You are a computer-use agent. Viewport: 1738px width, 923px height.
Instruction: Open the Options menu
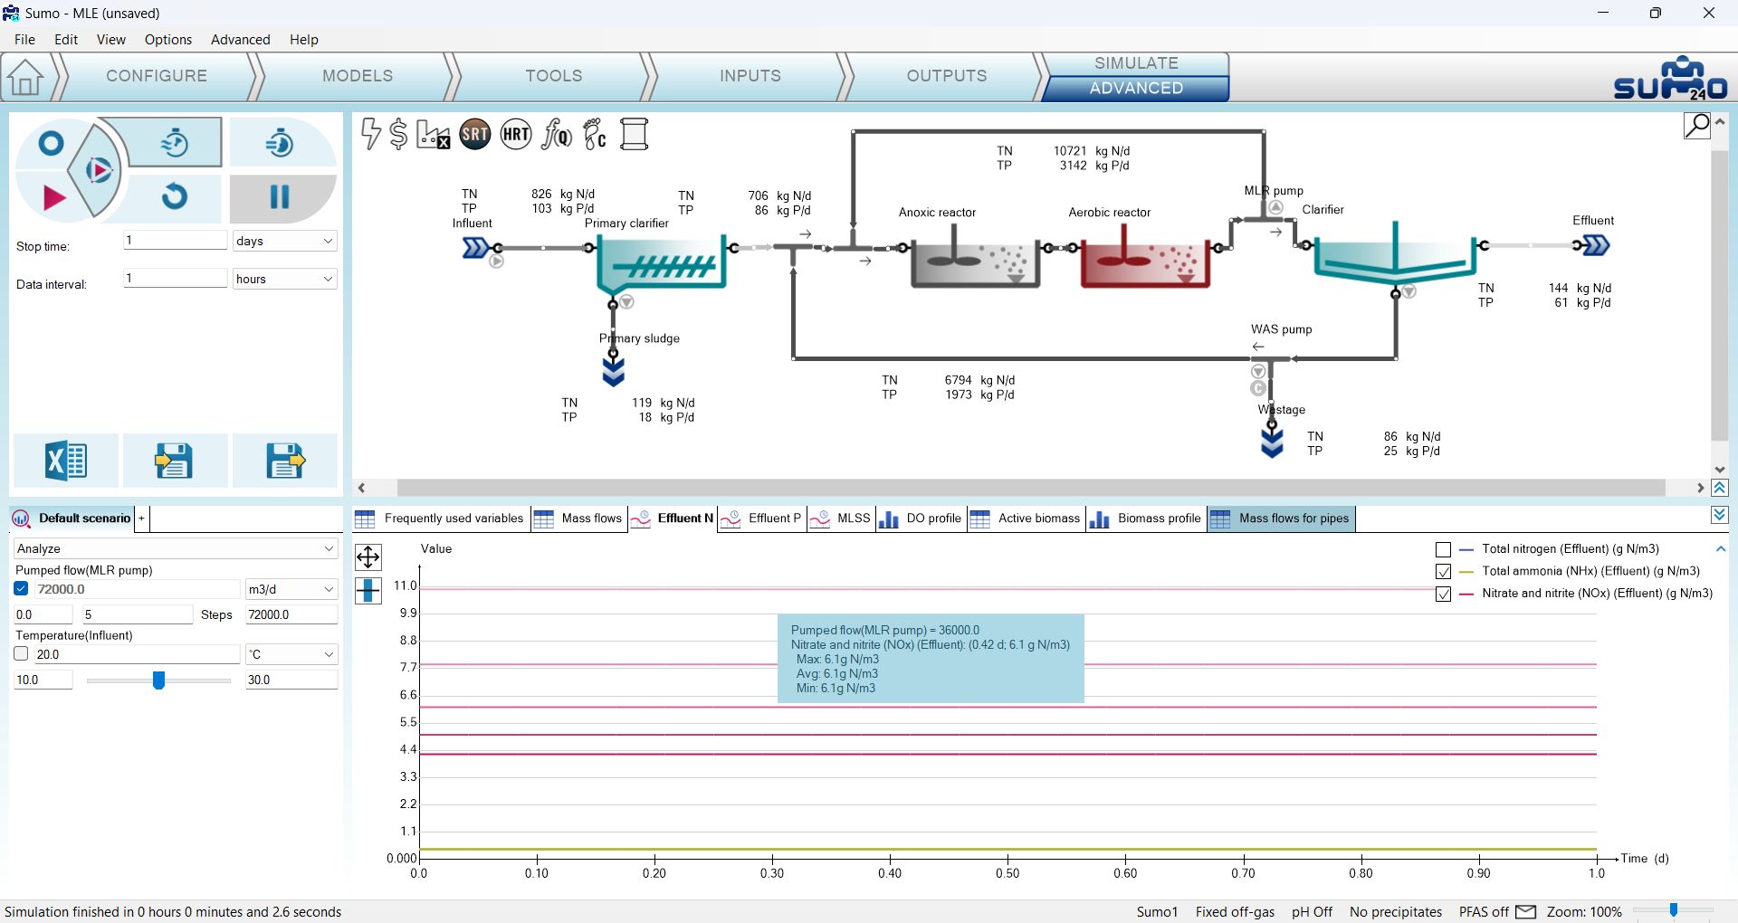pyautogui.click(x=168, y=40)
